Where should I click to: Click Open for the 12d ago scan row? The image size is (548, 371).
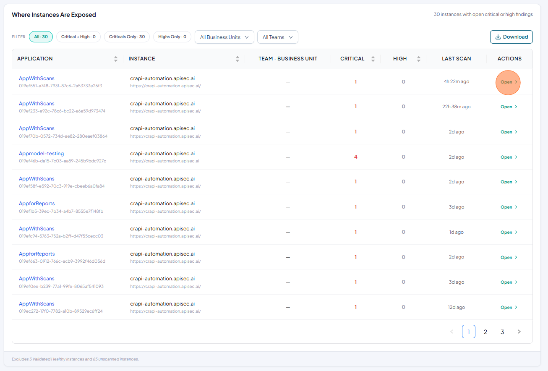[x=509, y=307]
